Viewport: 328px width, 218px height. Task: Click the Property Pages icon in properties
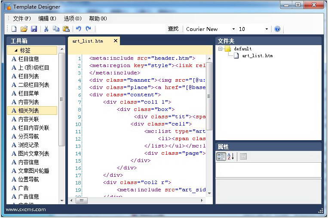(243, 156)
